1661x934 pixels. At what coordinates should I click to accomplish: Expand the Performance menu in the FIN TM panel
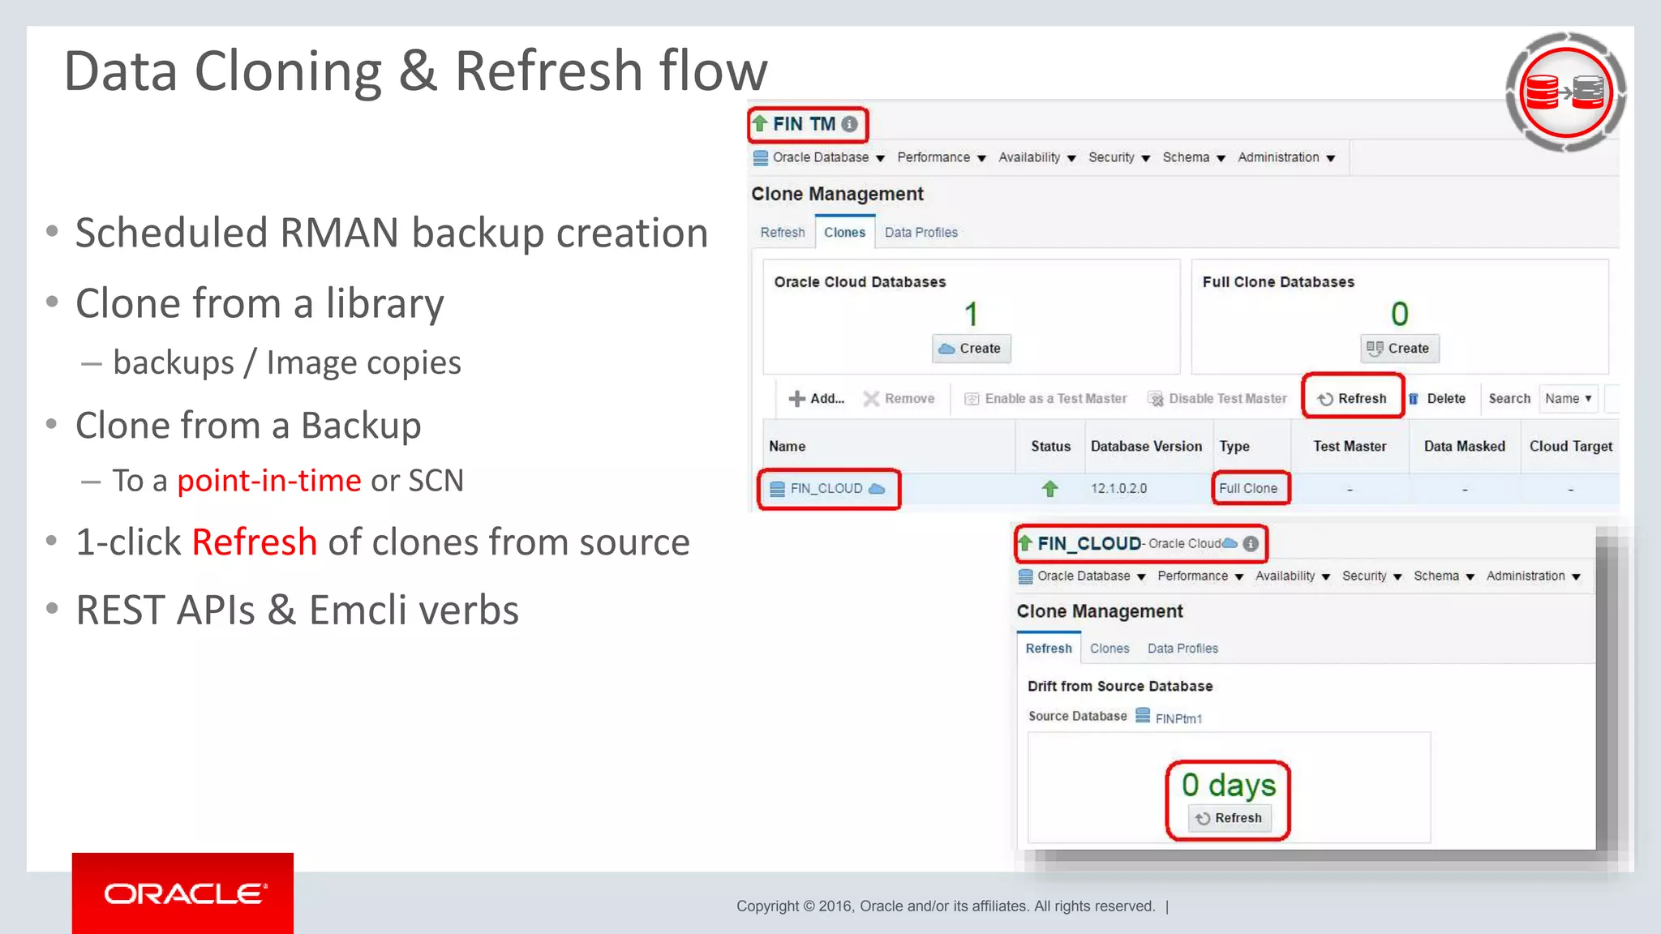point(942,157)
